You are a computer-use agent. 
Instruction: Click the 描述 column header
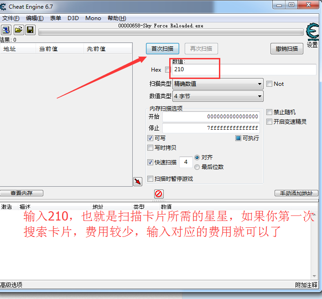(54, 206)
